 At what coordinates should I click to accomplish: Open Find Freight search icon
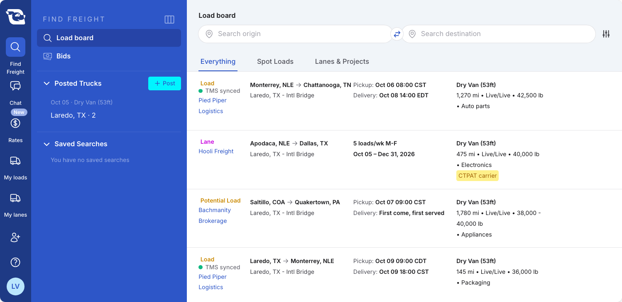point(15,47)
